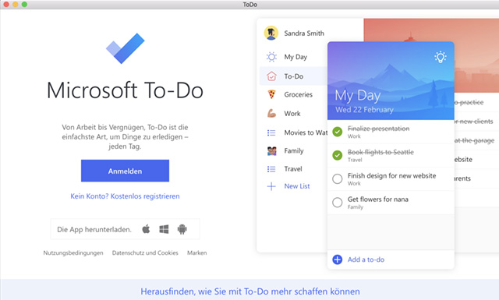Click the list icon beside Travel

(271, 169)
